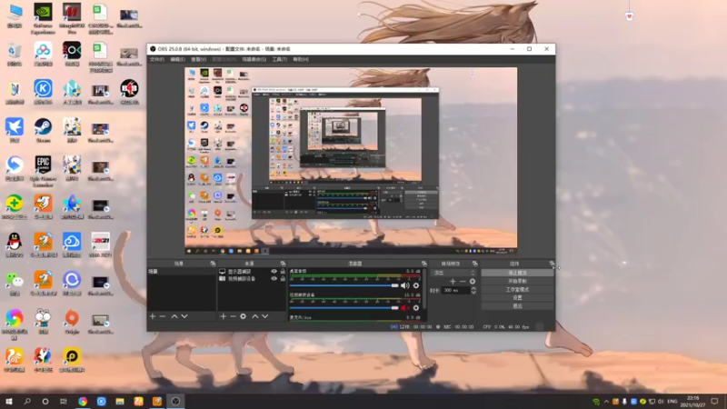Select the WeChat desktop icon

coord(15,283)
